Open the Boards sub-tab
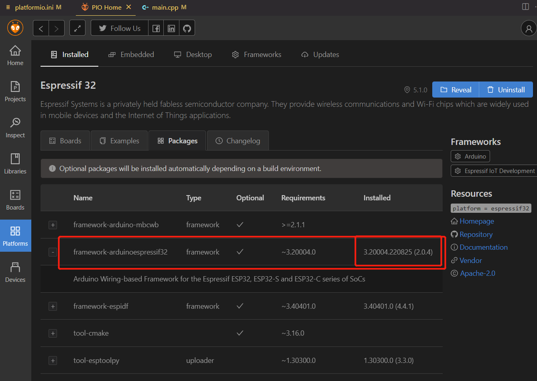 pos(65,141)
